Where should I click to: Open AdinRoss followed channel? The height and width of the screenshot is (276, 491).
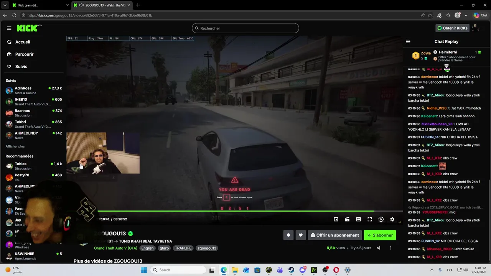click(x=33, y=90)
